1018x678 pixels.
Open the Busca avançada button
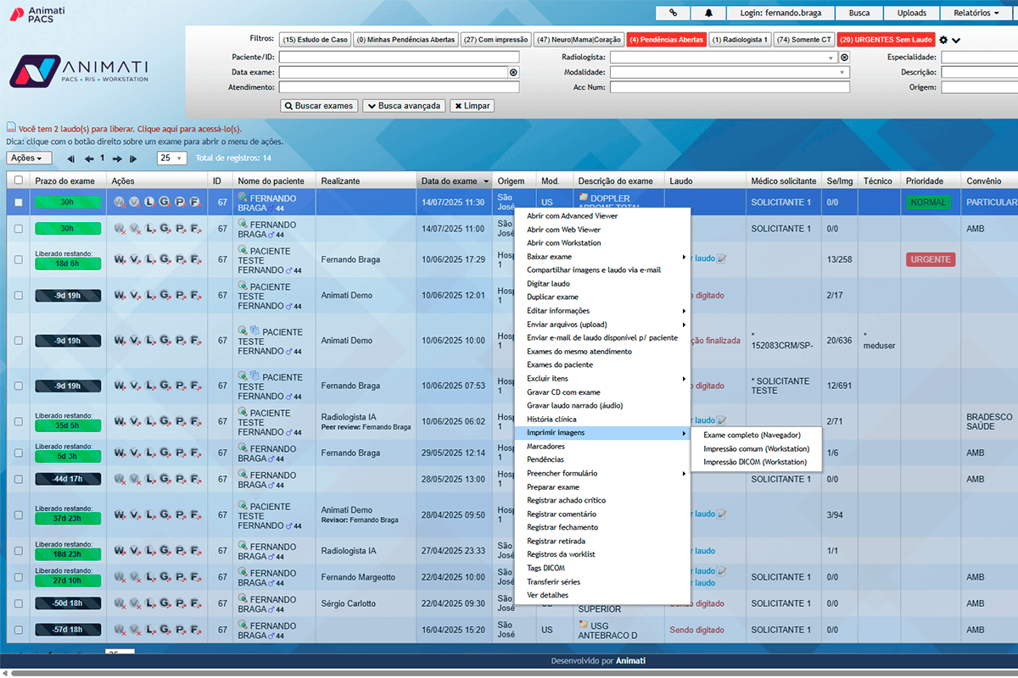click(403, 106)
